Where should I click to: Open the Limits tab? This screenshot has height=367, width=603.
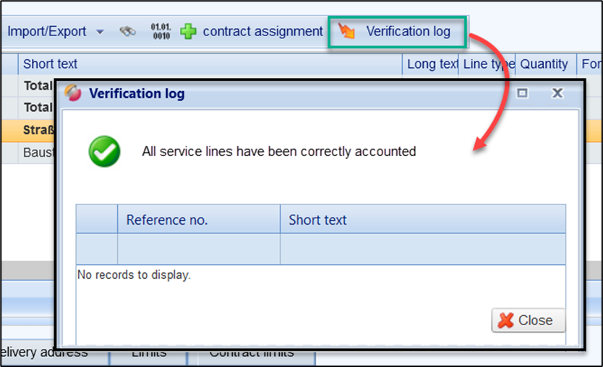pyautogui.click(x=148, y=353)
